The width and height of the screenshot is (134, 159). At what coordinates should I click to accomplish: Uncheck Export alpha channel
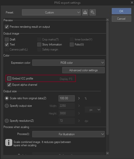[x=9, y=85]
